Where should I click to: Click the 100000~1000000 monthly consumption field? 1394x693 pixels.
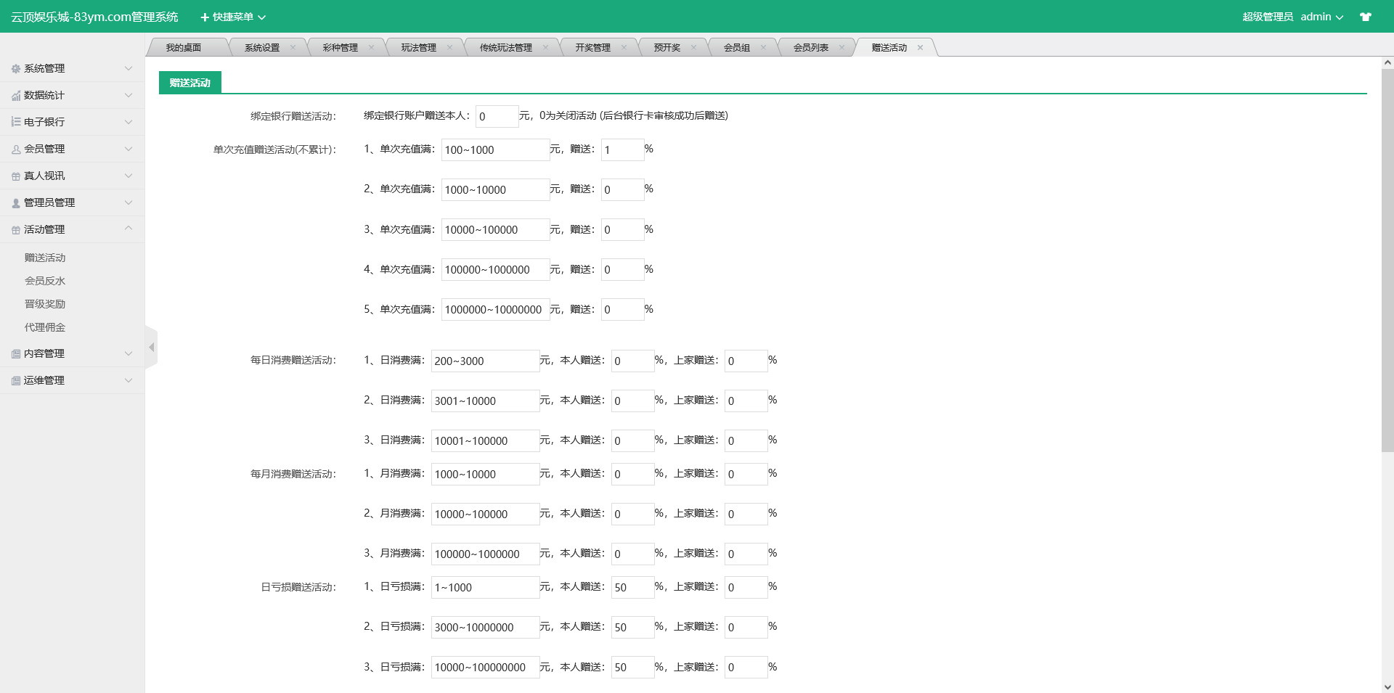click(x=485, y=554)
